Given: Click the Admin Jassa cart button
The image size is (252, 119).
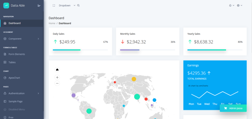Looking at the screenshot, I should click(x=233, y=108).
